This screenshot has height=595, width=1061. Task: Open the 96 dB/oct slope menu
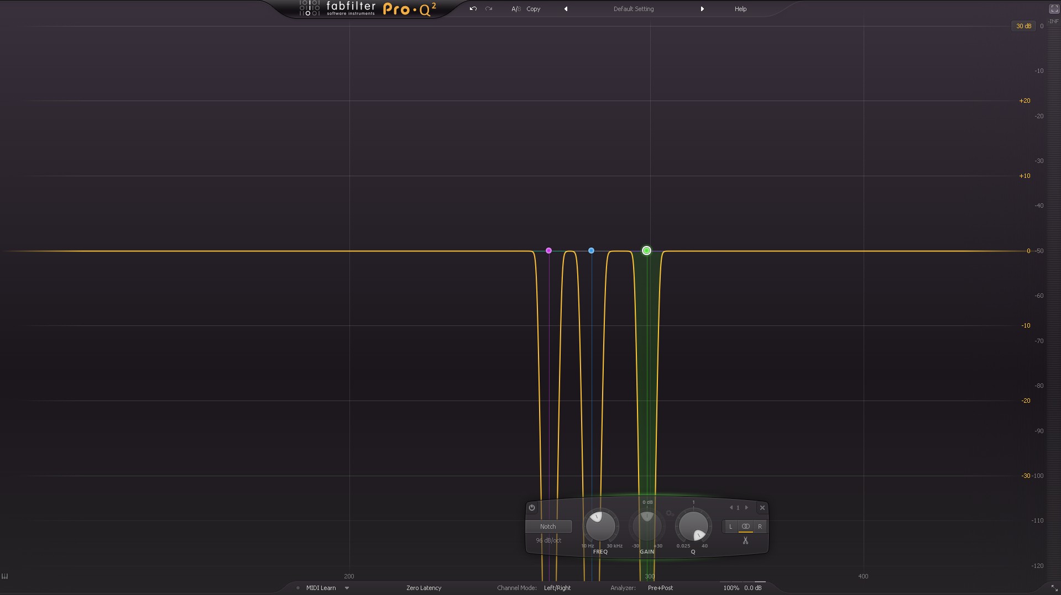coord(548,540)
